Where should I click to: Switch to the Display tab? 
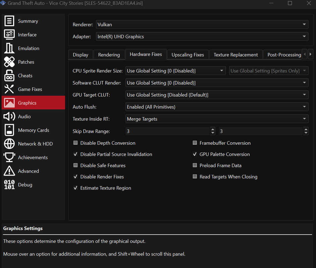pyautogui.click(x=81, y=55)
